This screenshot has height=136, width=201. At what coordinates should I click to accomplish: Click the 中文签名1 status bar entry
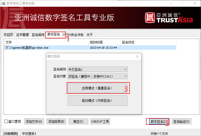tap(29, 134)
